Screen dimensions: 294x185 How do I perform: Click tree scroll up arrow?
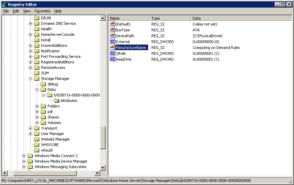coord(103,18)
